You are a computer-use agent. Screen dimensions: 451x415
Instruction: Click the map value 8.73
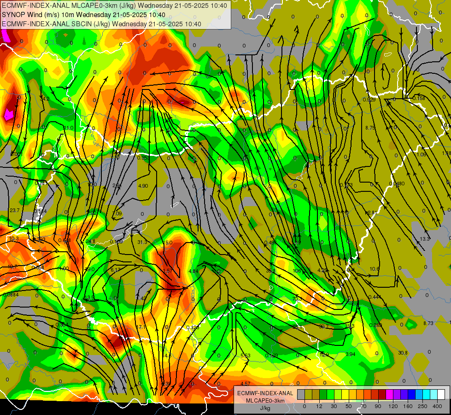point(428,323)
